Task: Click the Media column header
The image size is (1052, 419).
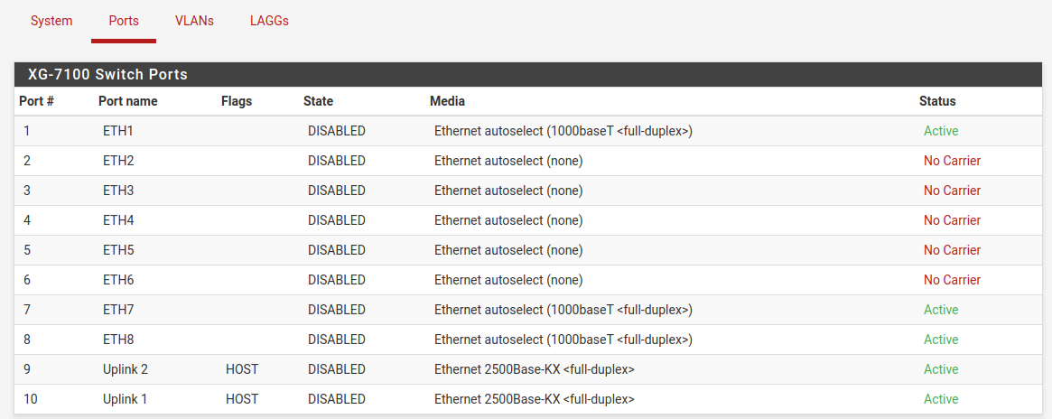Action: coord(447,101)
